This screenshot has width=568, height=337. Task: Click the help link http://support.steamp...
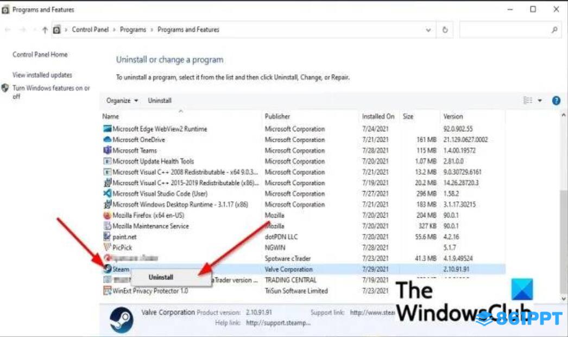click(x=278, y=323)
